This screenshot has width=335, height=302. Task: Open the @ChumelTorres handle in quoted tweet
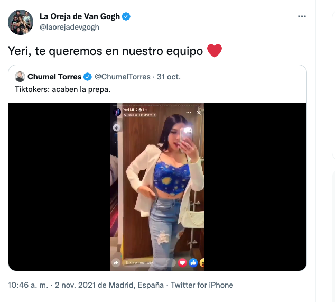coord(123,77)
